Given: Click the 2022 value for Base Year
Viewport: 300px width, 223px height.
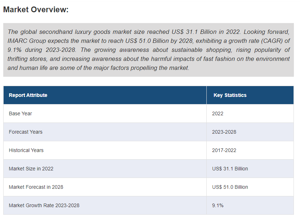Looking at the screenshot, I should (x=218, y=113).
